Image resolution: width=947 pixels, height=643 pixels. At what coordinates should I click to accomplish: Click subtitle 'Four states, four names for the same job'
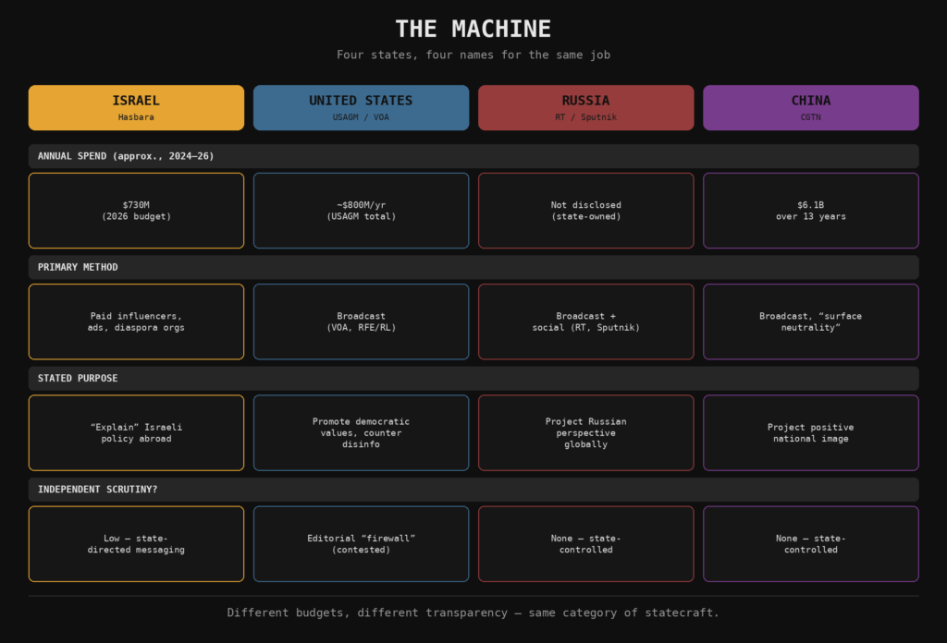[x=473, y=55]
